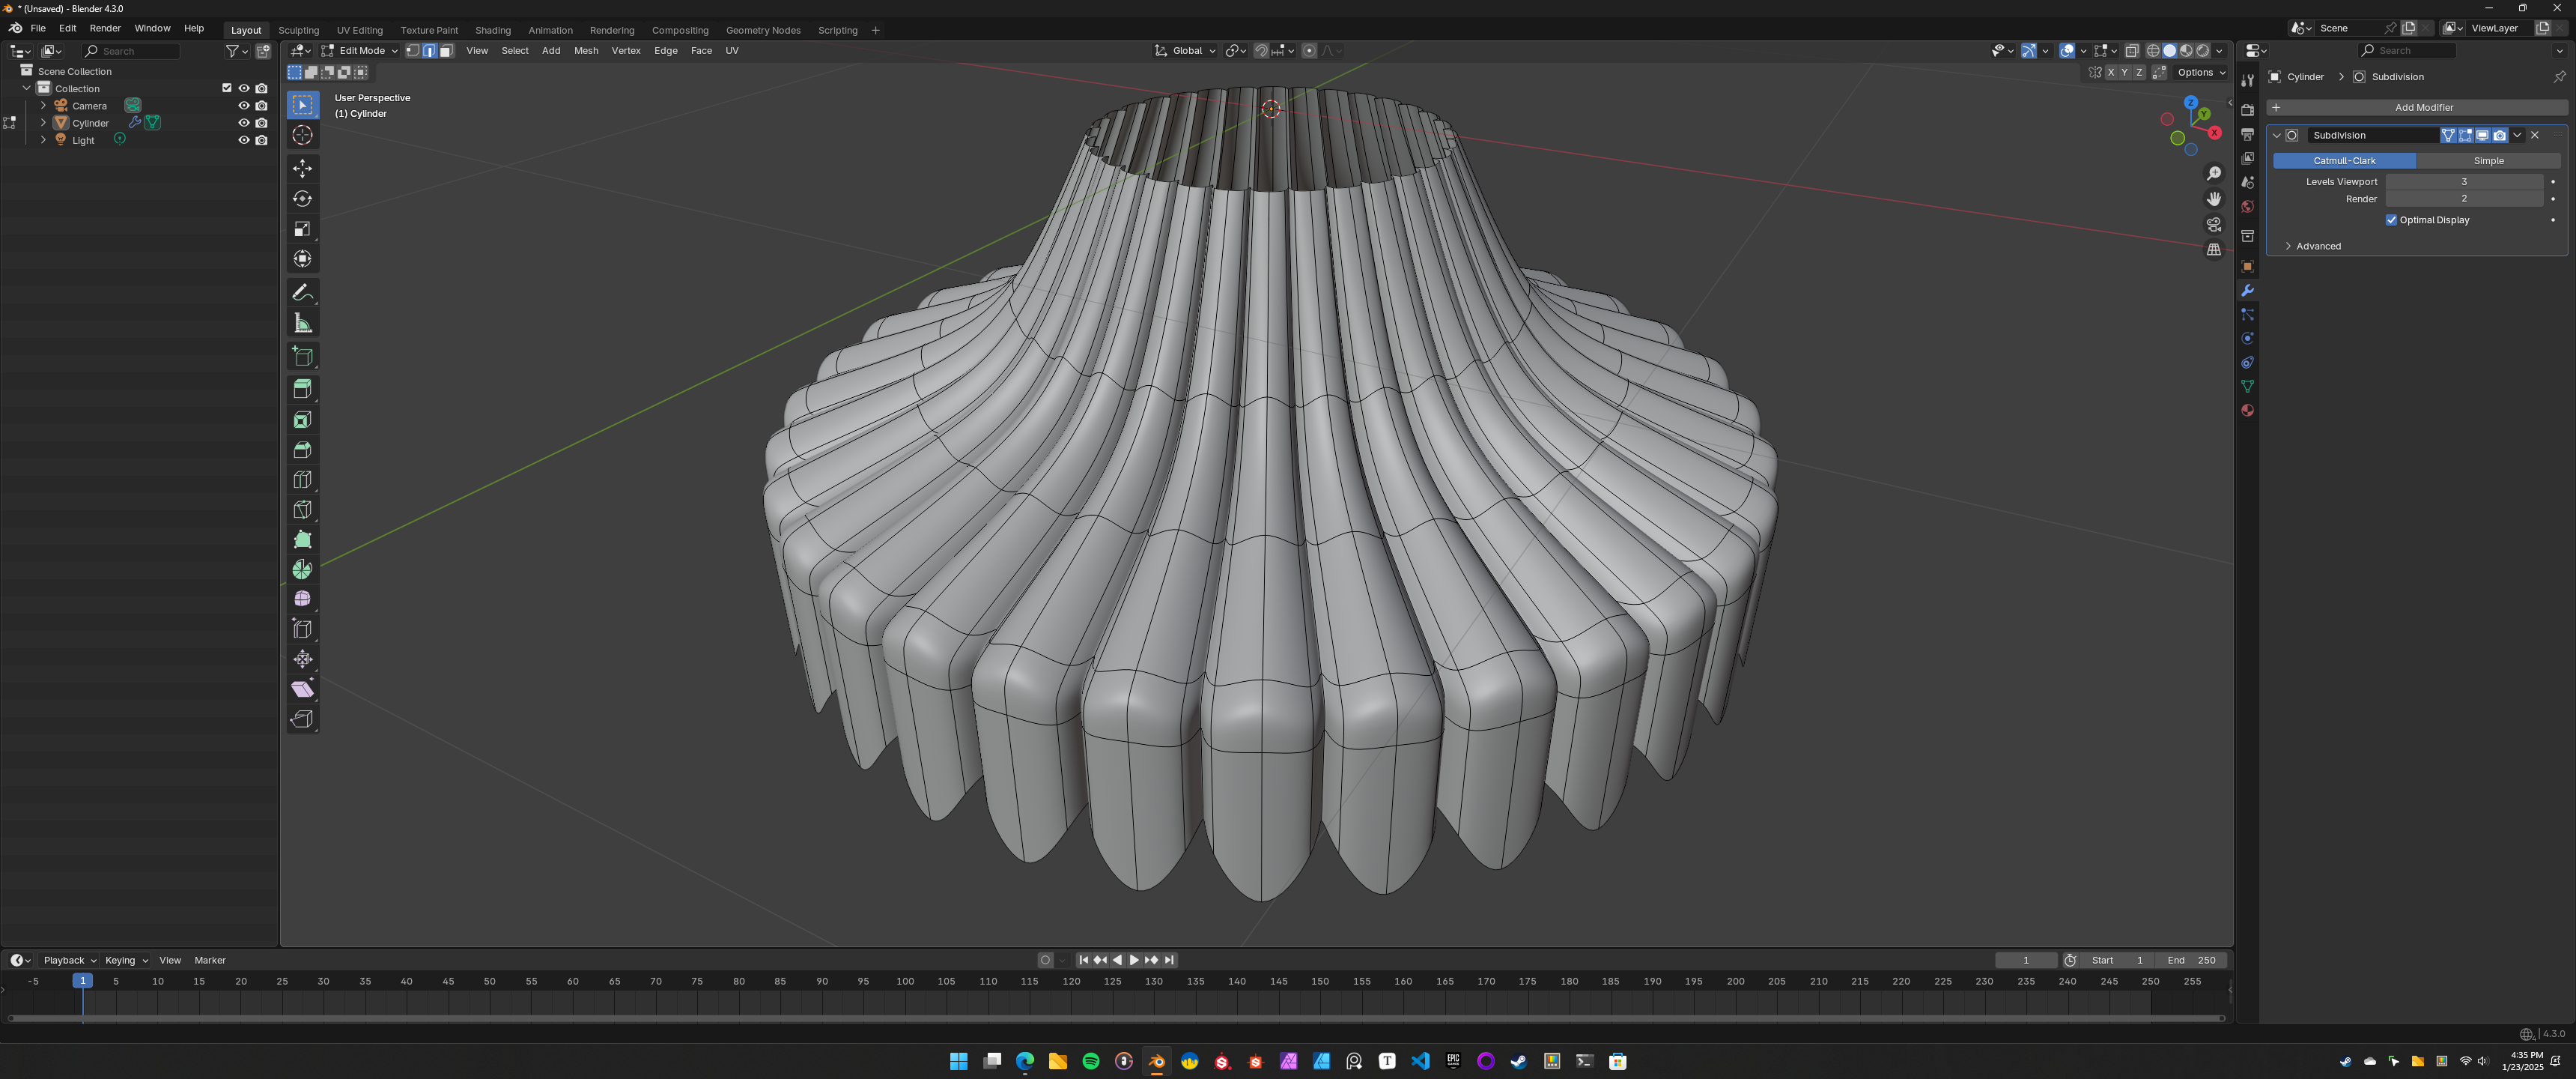2576x1079 pixels.
Task: Hide Camera in viewport via eye icon
Action: coord(243,106)
